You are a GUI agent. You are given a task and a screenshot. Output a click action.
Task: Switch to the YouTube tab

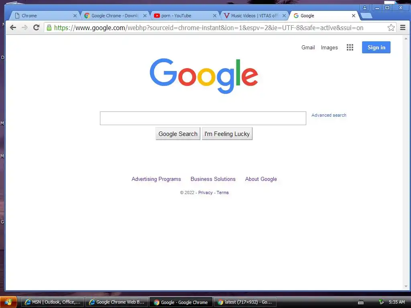(x=185, y=16)
